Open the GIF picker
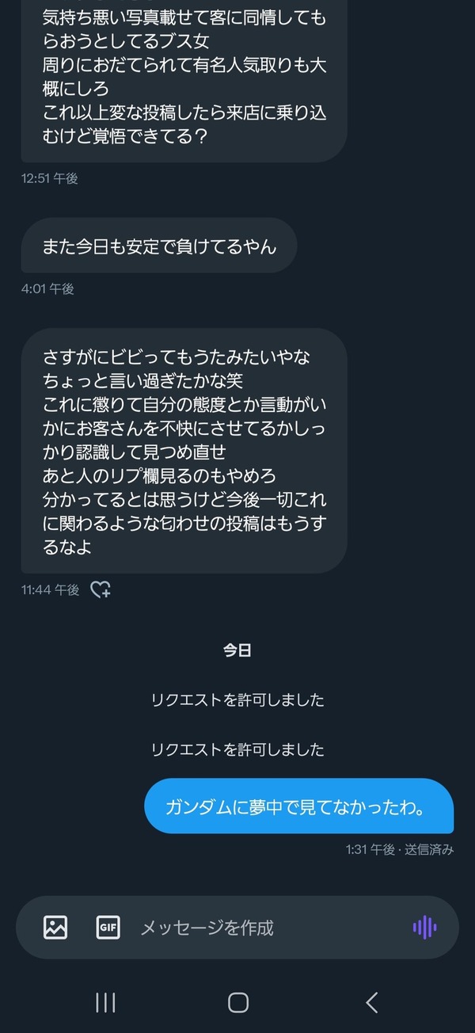This screenshot has height=1033, width=475. 108,927
